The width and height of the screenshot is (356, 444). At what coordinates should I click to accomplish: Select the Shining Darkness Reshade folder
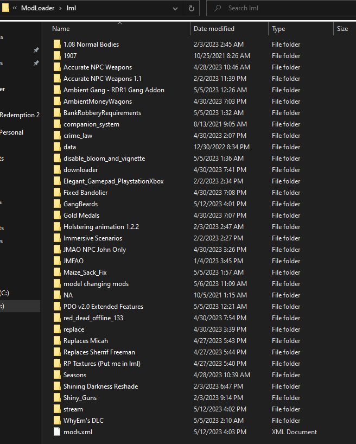pos(100,386)
